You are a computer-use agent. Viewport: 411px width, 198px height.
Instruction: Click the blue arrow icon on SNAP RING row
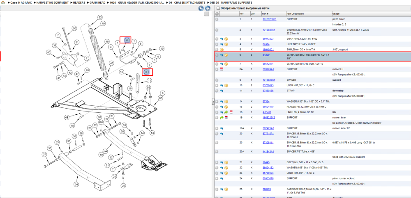(x=222, y=39)
